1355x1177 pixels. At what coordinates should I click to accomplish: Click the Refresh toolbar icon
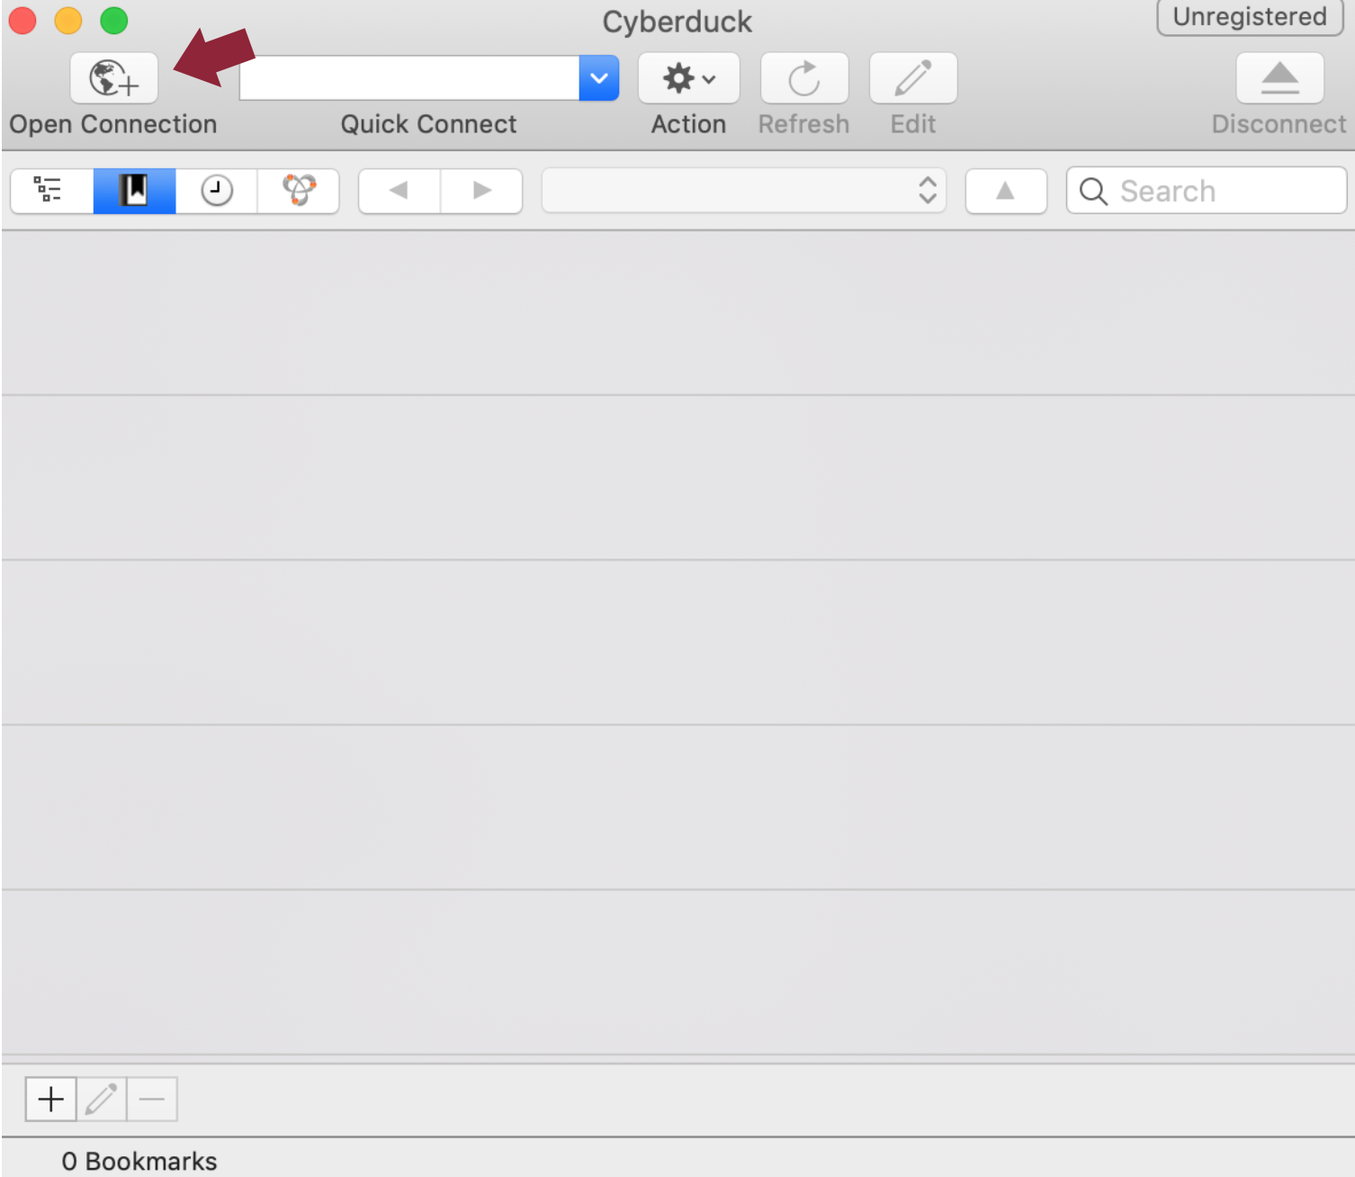coord(803,78)
